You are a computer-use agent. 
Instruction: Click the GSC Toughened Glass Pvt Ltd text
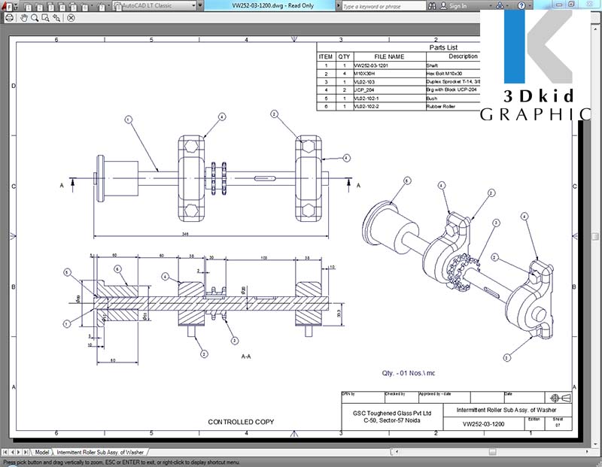(x=392, y=414)
